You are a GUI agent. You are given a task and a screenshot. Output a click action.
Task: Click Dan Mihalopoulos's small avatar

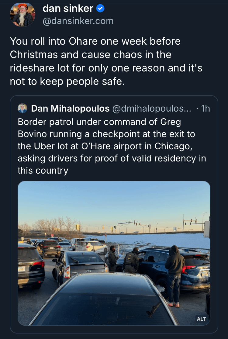coord(22,108)
